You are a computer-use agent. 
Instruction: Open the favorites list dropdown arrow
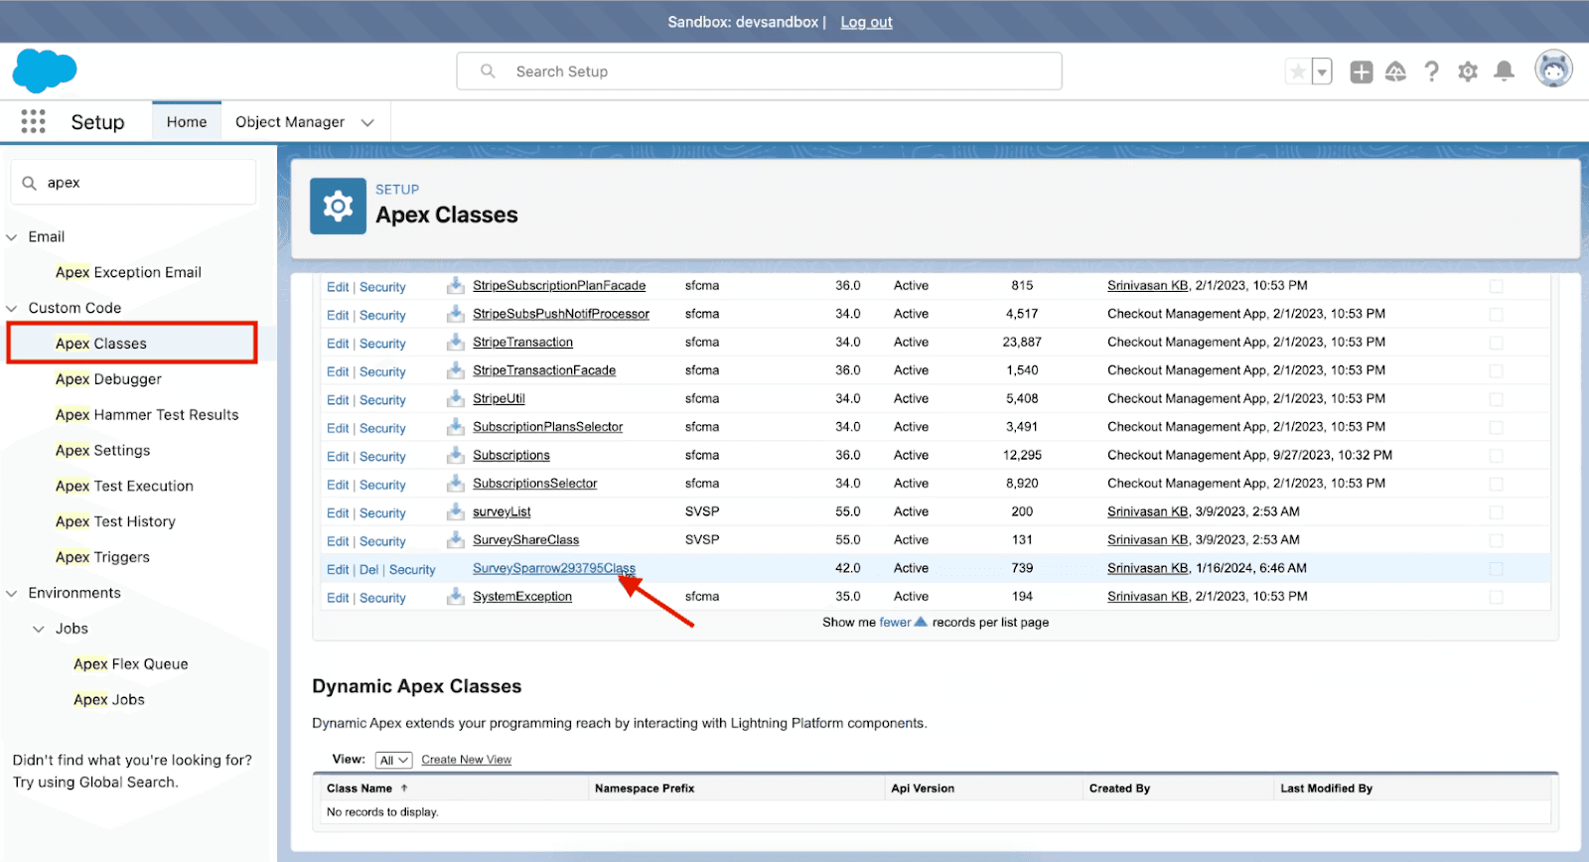point(1322,72)
